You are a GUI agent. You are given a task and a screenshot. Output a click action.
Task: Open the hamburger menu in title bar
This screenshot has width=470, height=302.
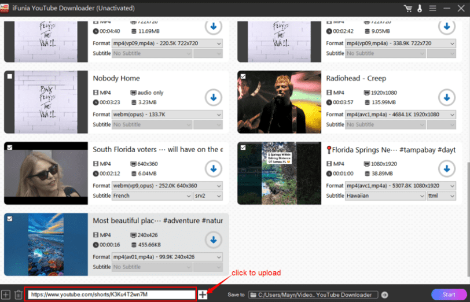[431, 8]
